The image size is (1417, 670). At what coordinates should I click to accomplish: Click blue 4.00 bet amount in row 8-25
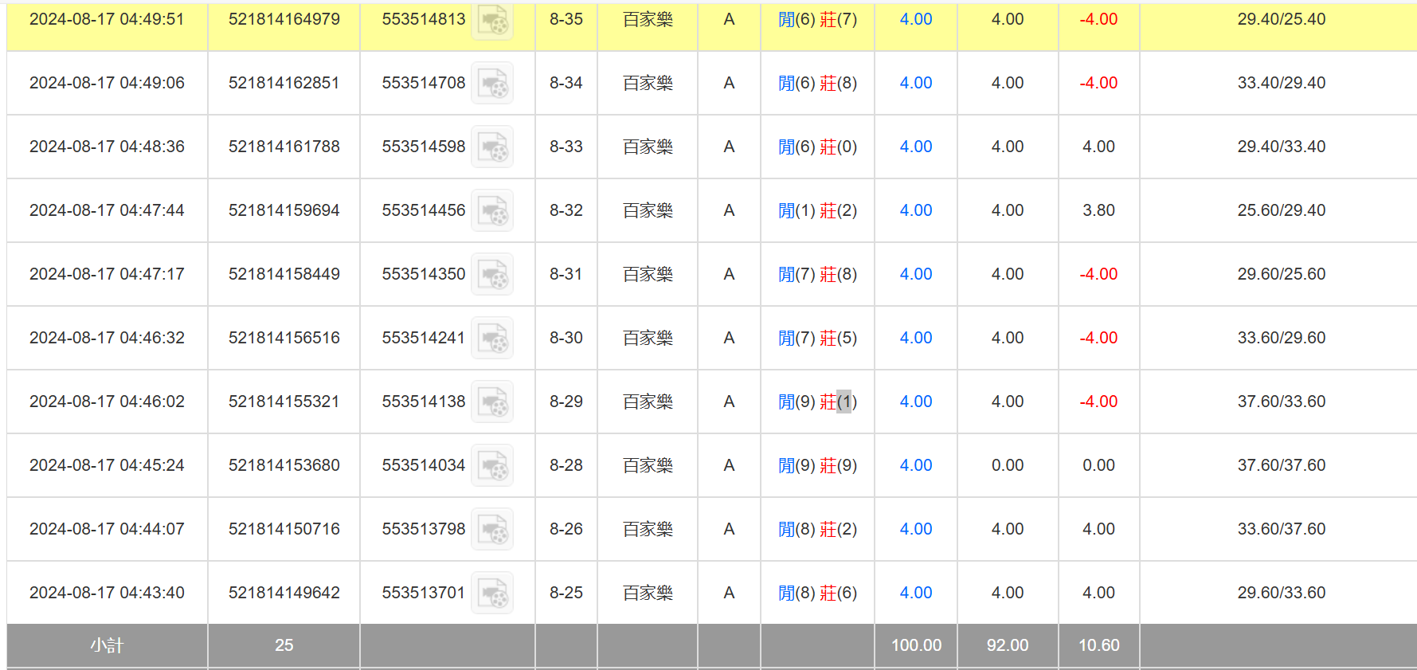point(915,593)
